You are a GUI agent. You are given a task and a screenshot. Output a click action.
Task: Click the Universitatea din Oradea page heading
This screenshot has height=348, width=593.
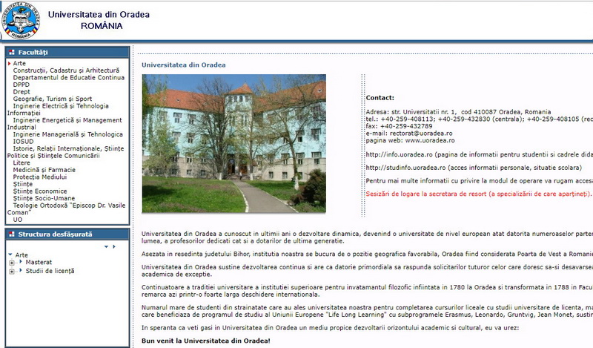click(183, 65)
